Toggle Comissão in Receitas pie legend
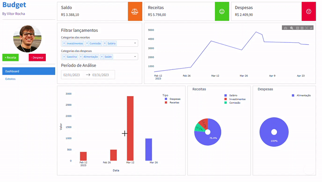The image size is (322, 182). (x=232, y=103)
